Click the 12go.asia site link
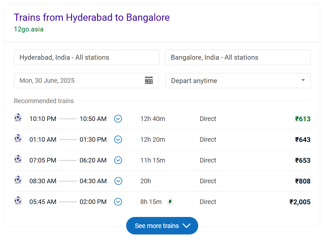 tap(29, 29)
